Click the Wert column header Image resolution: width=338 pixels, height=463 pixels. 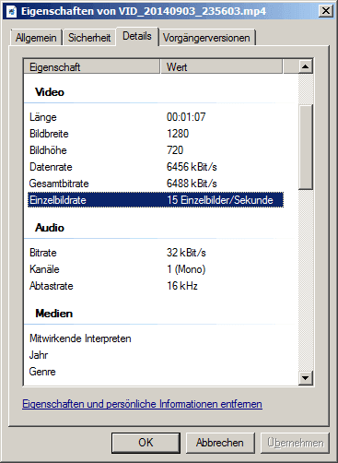(x=221, y=66)
